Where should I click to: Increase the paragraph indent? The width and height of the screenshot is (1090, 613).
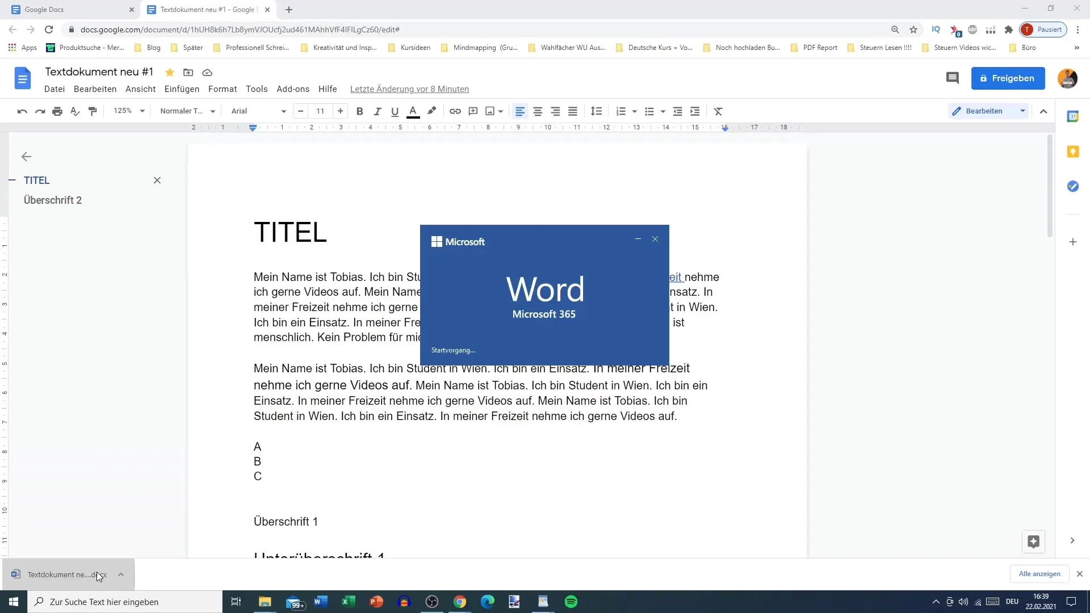(695, 111)
